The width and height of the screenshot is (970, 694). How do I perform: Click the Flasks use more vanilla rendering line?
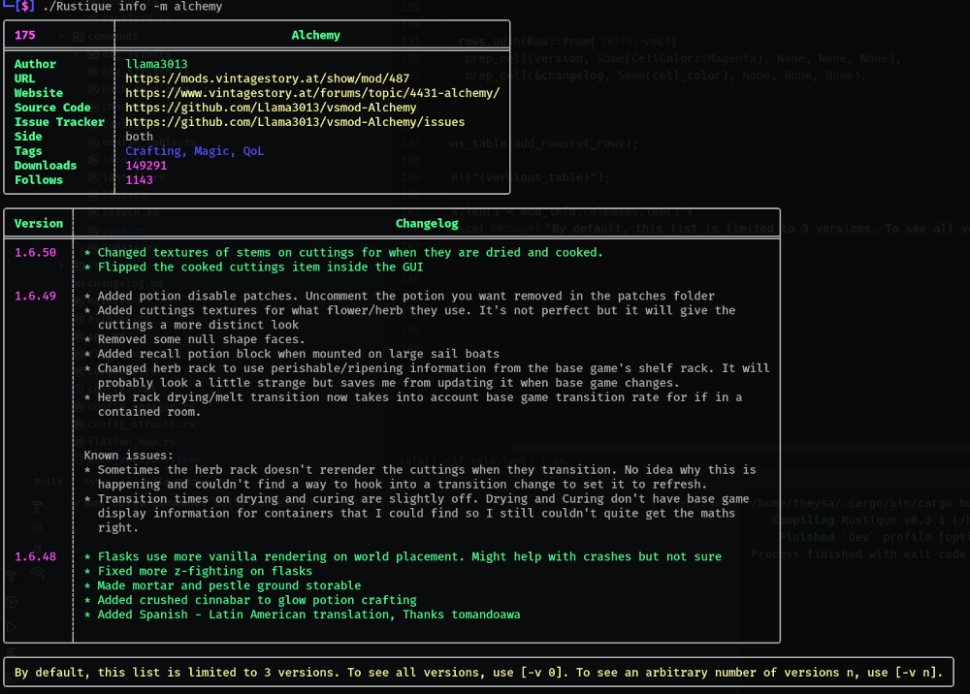(403, 556)
